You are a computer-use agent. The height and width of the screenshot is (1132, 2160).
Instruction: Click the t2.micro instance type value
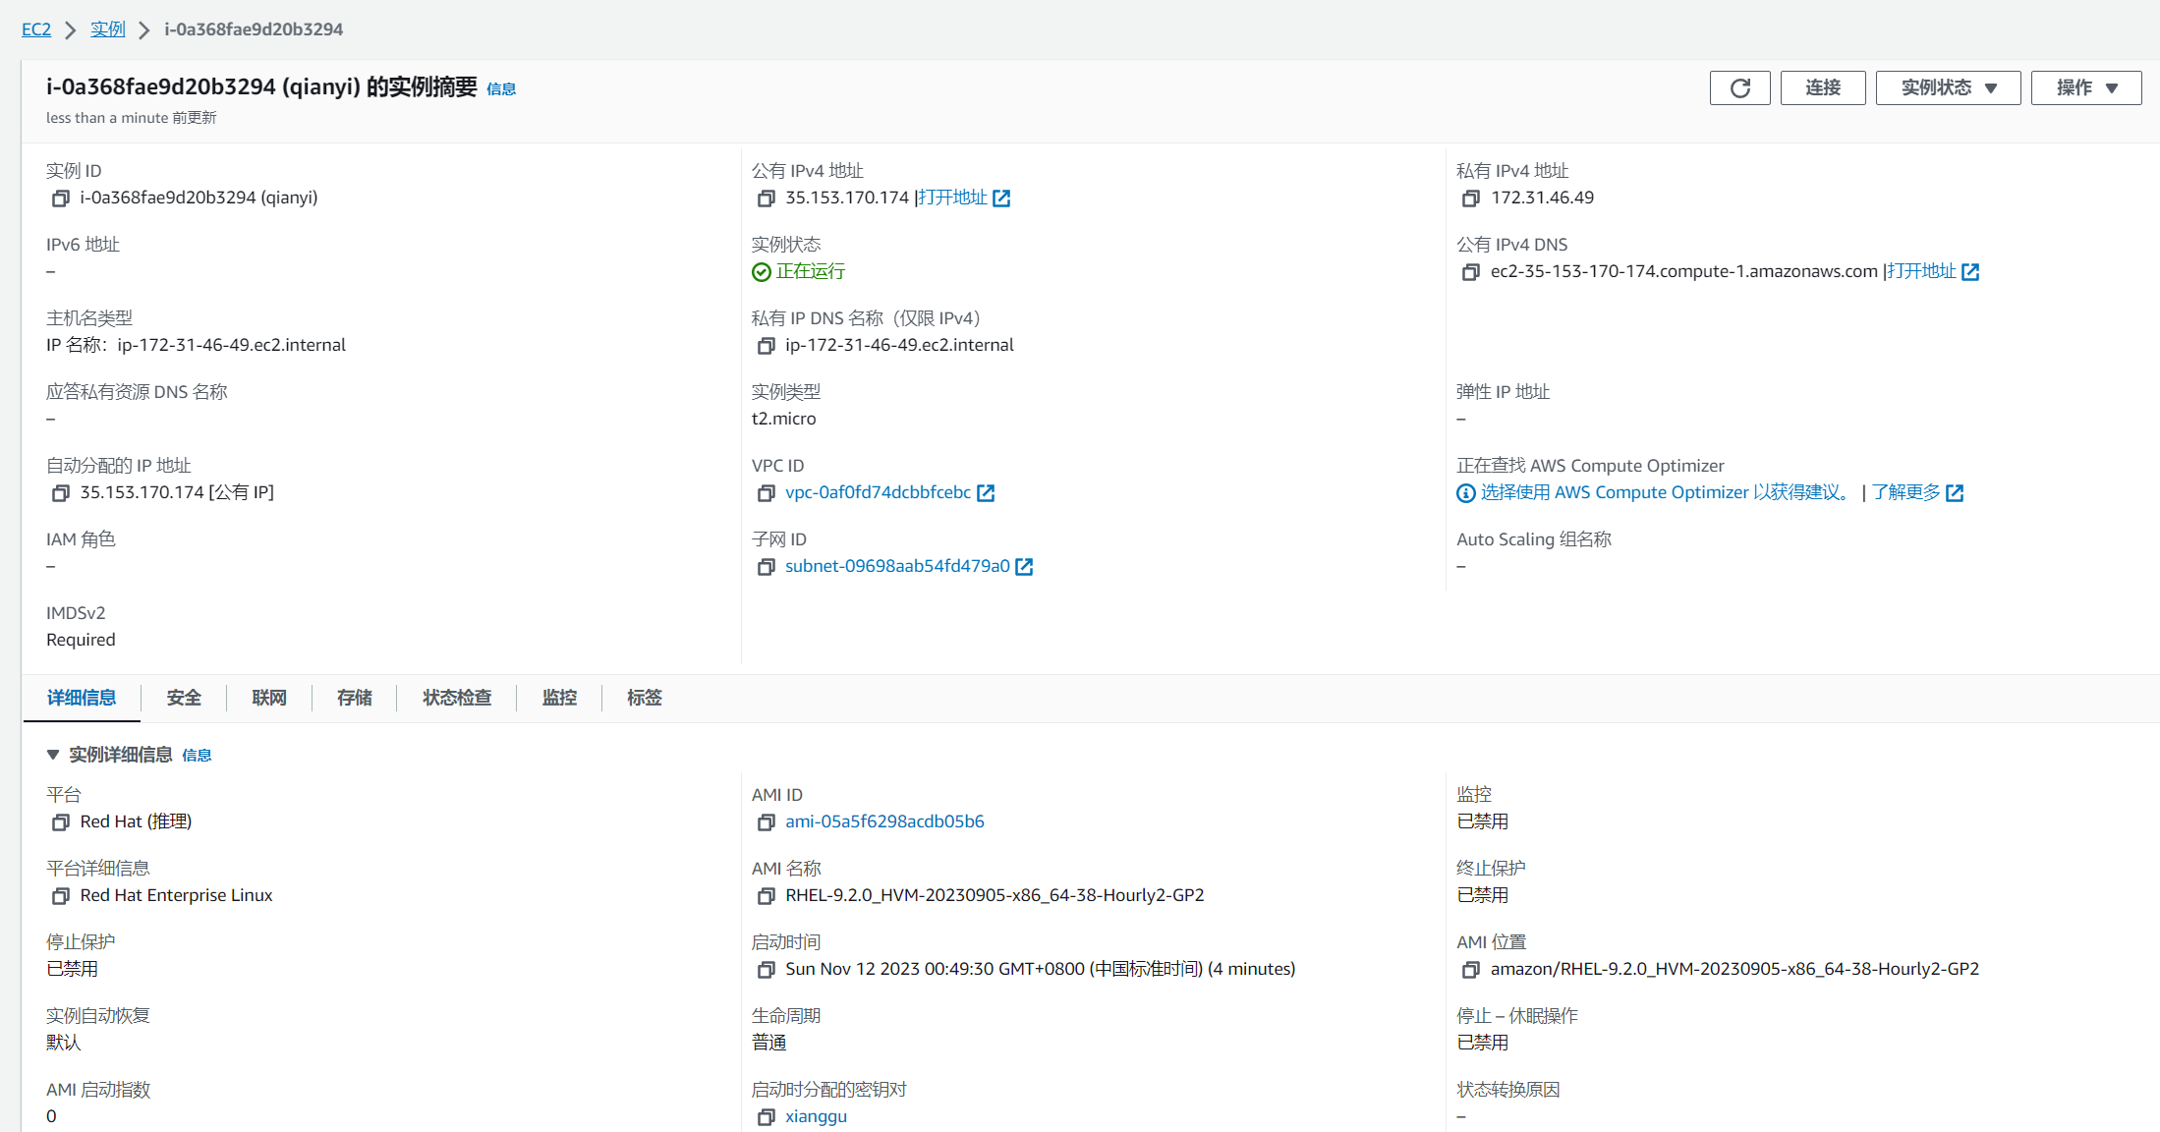784,419
